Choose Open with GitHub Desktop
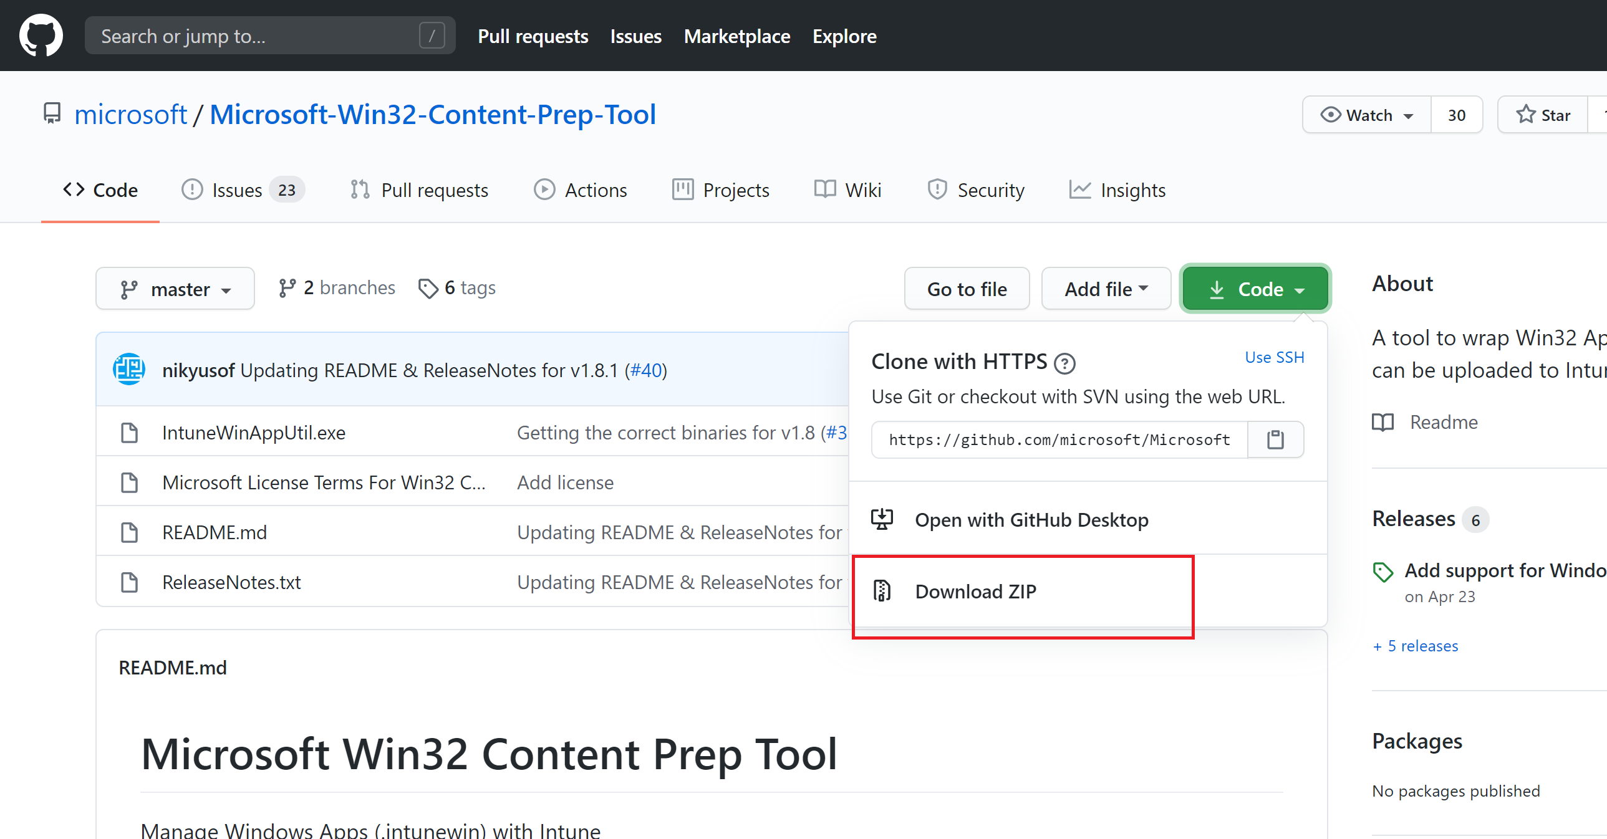1607x839 pixels. tap(1088, 519)
